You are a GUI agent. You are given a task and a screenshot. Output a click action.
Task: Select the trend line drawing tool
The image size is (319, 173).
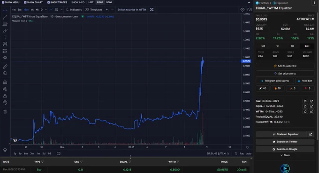[x=5, y=17]
